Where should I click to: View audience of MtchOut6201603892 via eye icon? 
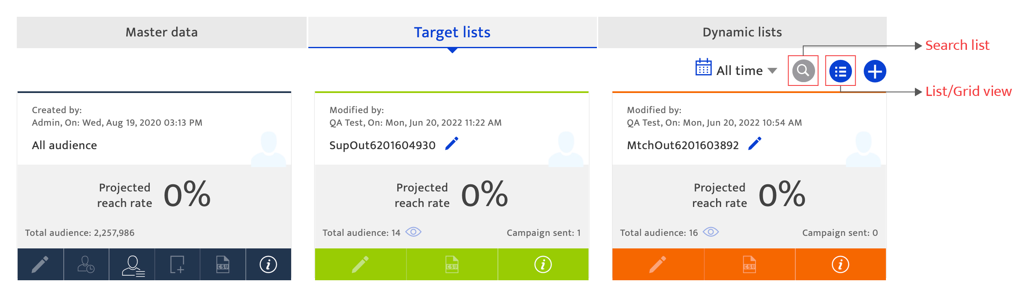pos(711,232)
